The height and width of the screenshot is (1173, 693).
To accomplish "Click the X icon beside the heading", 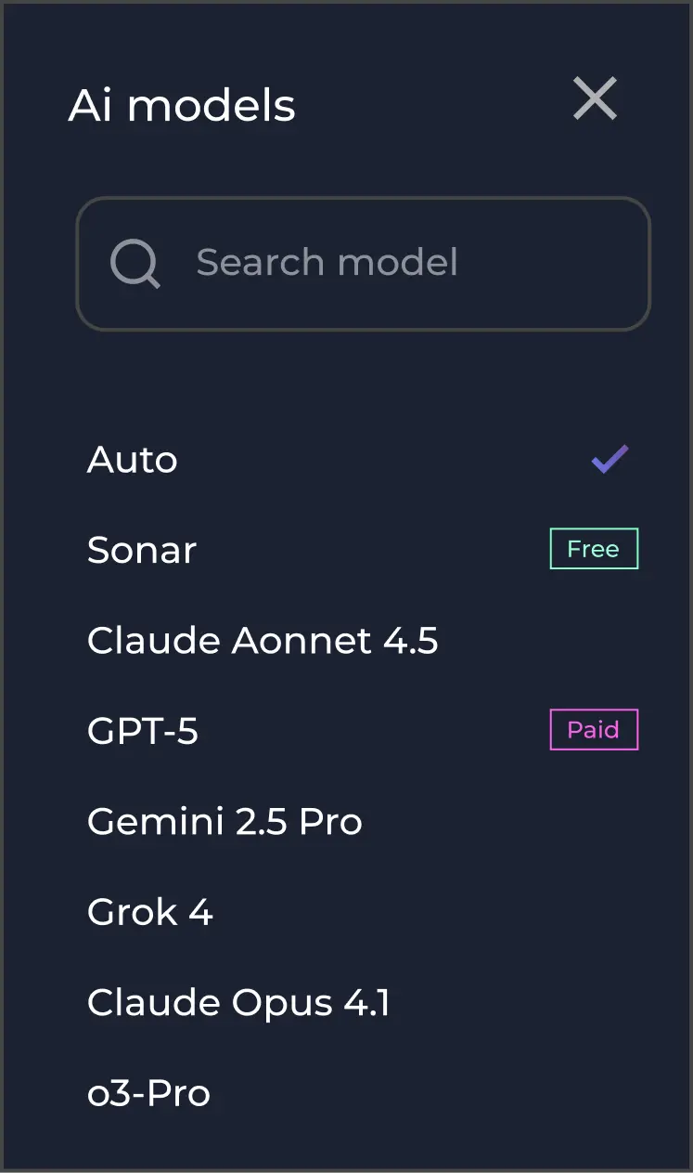I will (595, 98).
